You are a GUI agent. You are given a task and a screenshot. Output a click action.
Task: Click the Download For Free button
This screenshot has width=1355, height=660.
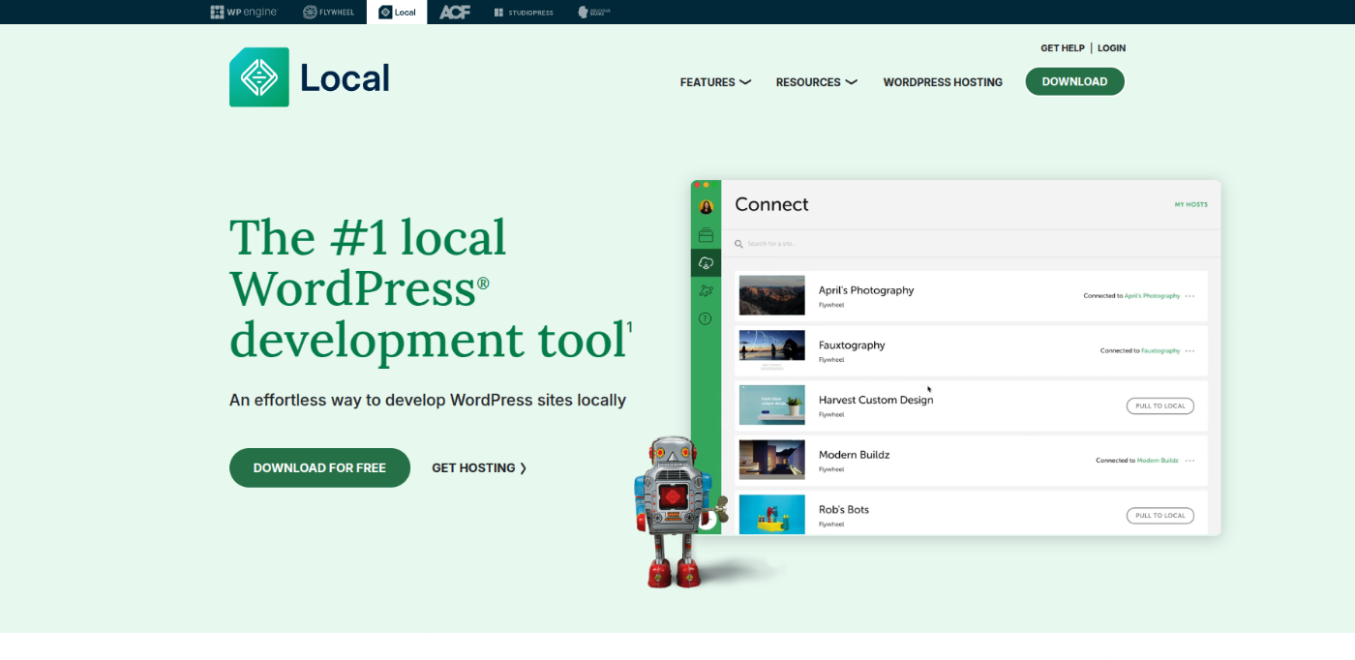tap(319, 467)
